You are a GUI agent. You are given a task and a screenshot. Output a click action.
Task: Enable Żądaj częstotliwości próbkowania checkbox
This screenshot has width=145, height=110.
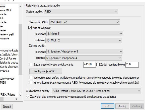coord(31,64)
